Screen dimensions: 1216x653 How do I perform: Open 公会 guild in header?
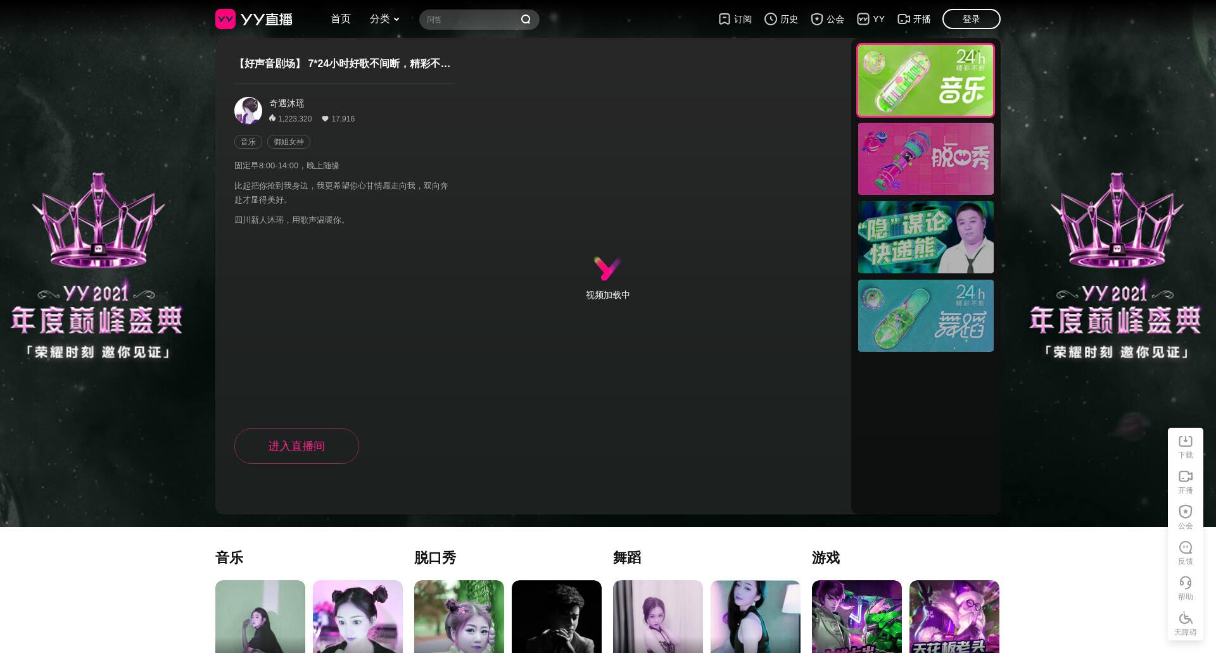pyautogui.click(x=827, y=19)
